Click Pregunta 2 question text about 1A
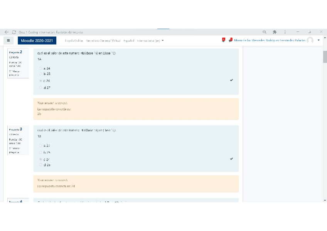327x231 pixels. (76, 53)
